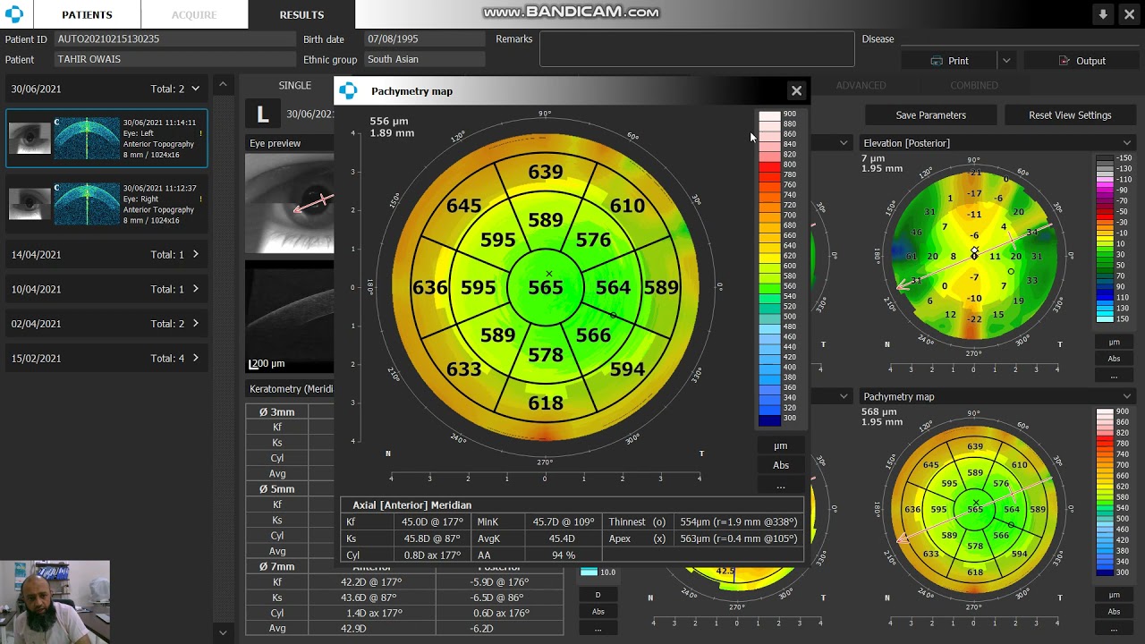The image size is (1145, 644).
Task: Collapse the 30/06/2021 exam group
Action: pos(195,89)
